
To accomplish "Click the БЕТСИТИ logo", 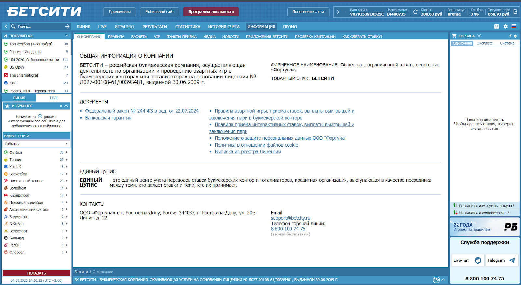I will click(44, 12).
